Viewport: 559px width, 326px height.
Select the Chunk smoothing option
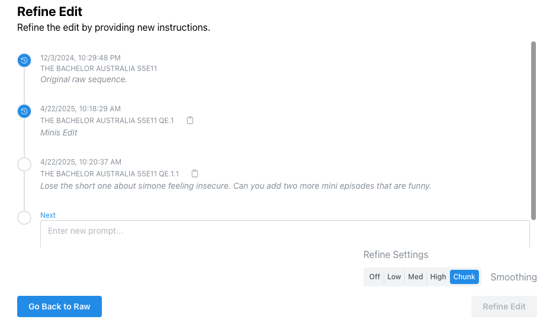tap(464, 277)
